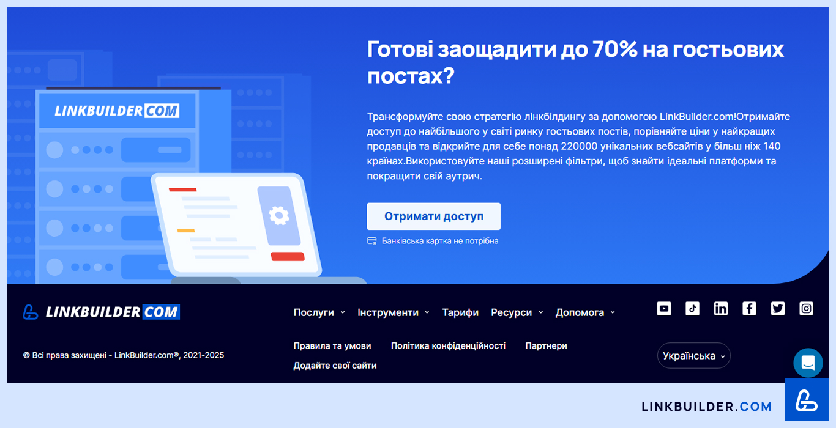Expand the Ресурси dropdown menu
The width and height of the screenshot is (836, 428).
click(x=517, y=312)
